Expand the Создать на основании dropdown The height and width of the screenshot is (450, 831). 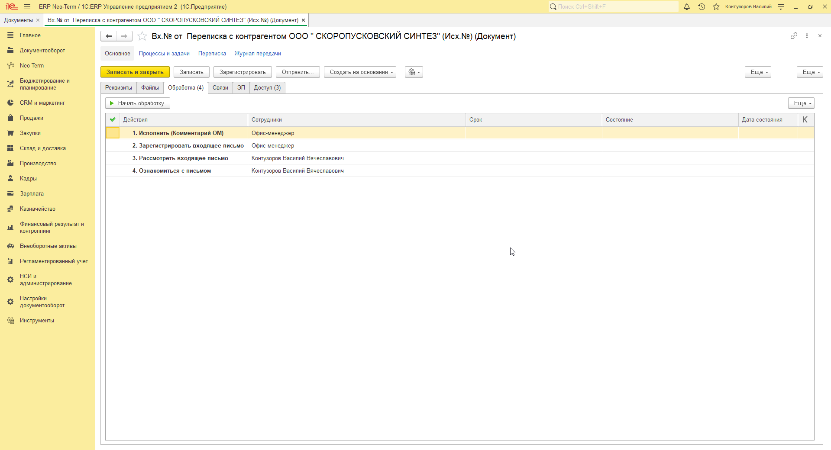[x=360, y=72]
